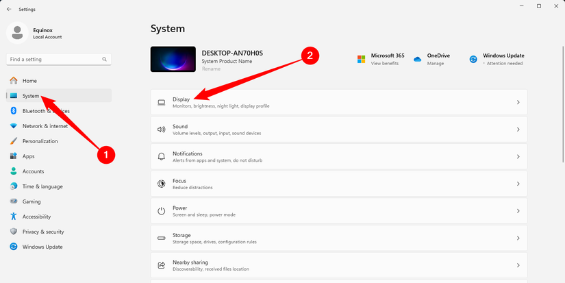Viewport: 565px width, 283px height.
Task: Open the Network & internet globe icon
Action: pyautogui.click(x=14, y=126)
